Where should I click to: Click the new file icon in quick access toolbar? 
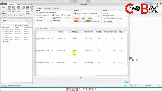pyautogui.click(x=2, y=16)
